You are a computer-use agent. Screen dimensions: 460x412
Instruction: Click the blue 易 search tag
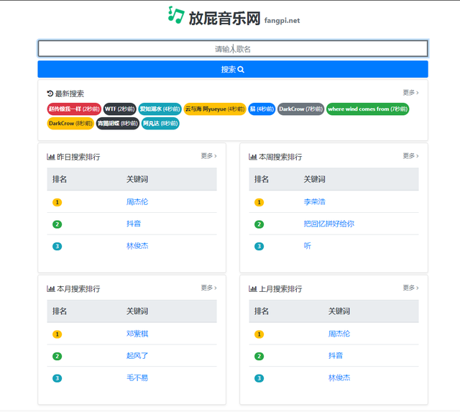(262, 109)
